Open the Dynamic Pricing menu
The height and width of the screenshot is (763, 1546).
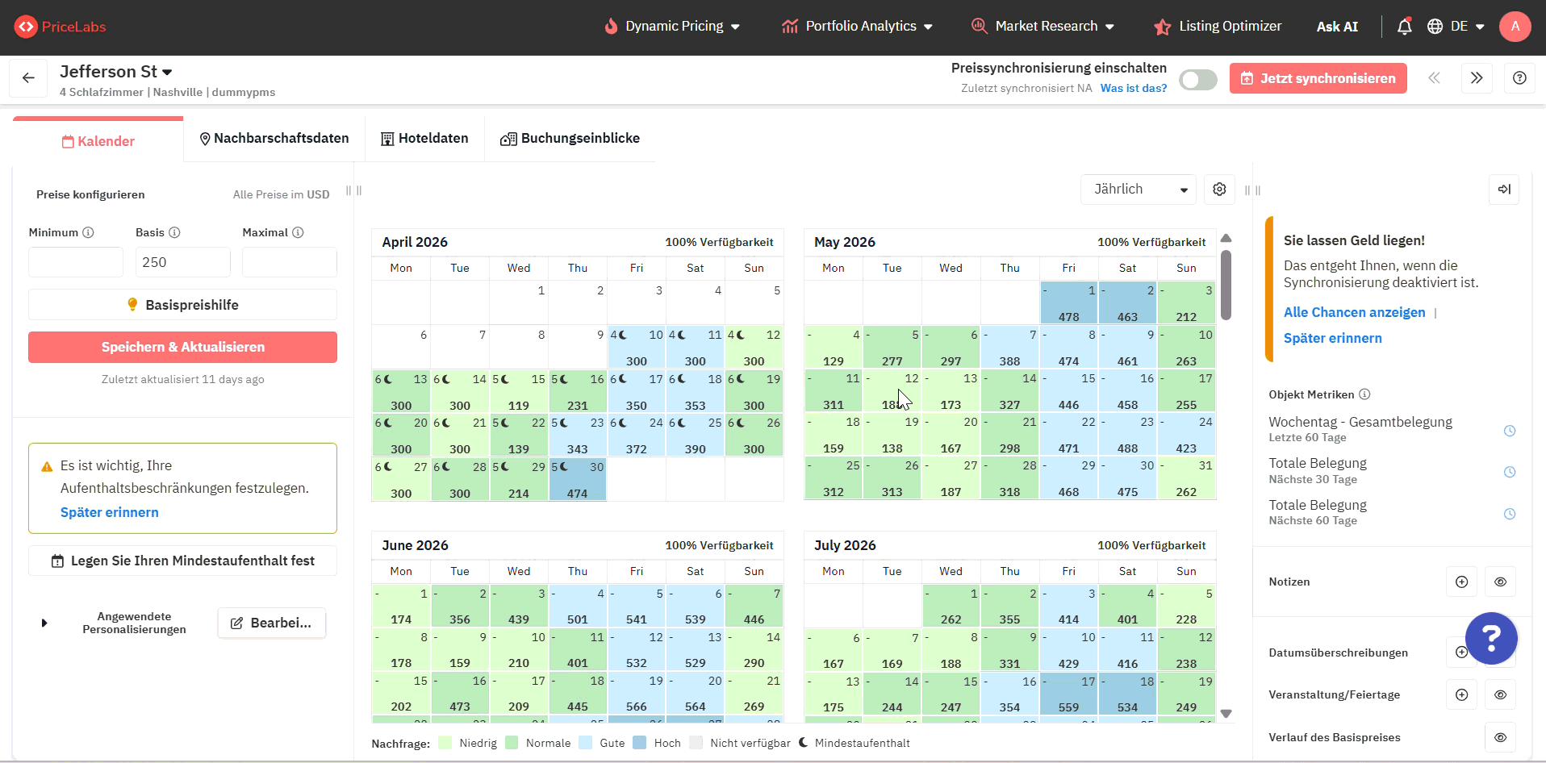pyautogui.click(x=672, y=27)
